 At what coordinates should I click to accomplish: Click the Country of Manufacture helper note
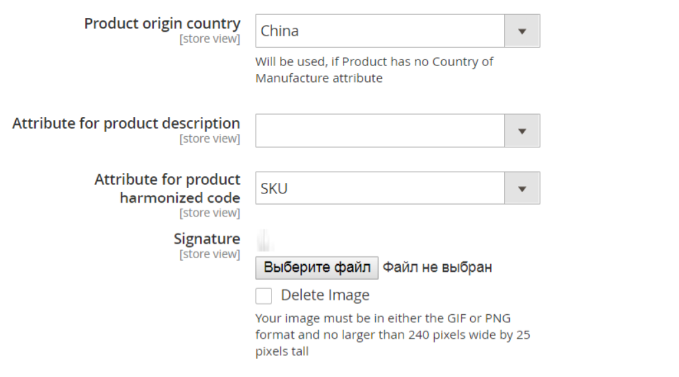pyautogui.click(x=374, y=70)
